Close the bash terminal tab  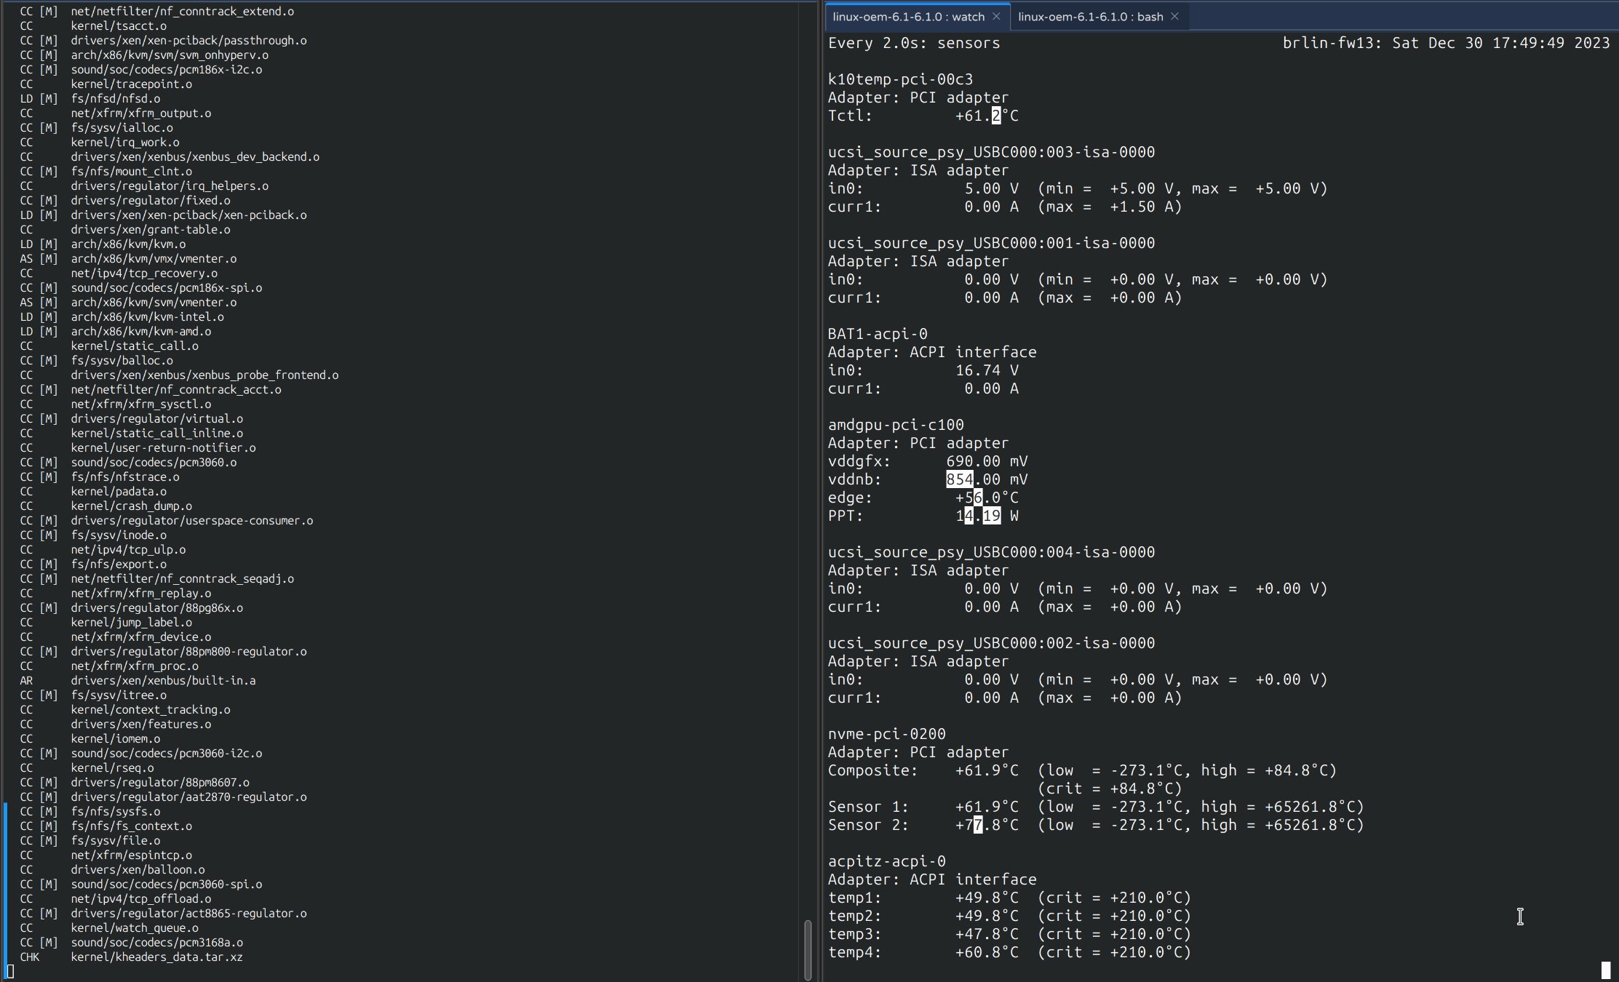pos(1174,17)
